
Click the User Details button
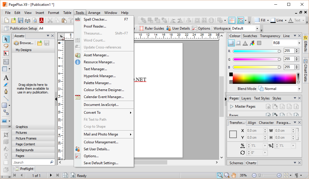coord(178,29)
